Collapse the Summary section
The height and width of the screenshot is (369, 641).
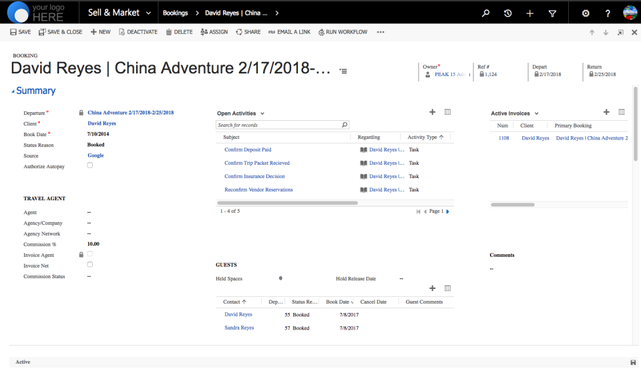pos(13,91)
